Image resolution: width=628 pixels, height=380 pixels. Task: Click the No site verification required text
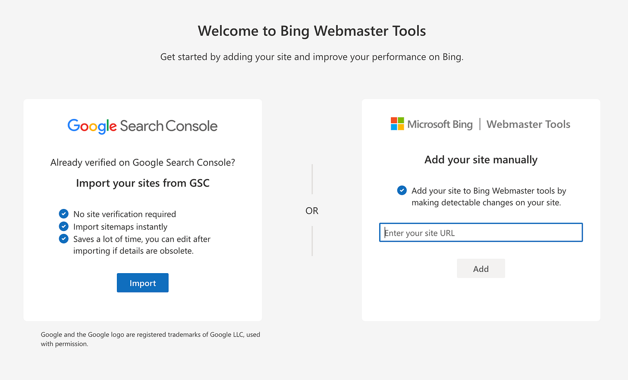(x=125, y=214)
